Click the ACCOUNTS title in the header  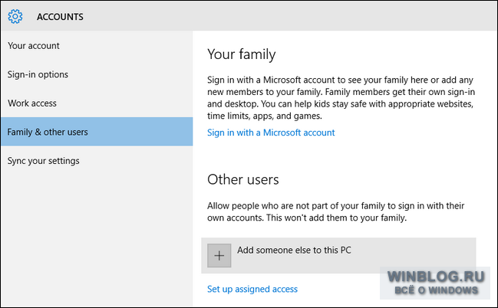click(60, 17)
